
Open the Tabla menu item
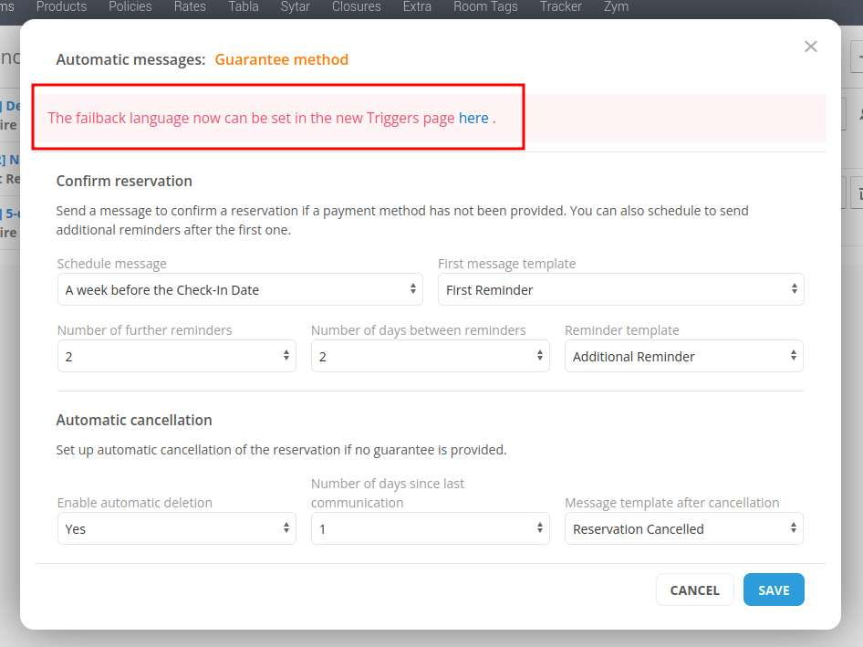pos(244,7)
